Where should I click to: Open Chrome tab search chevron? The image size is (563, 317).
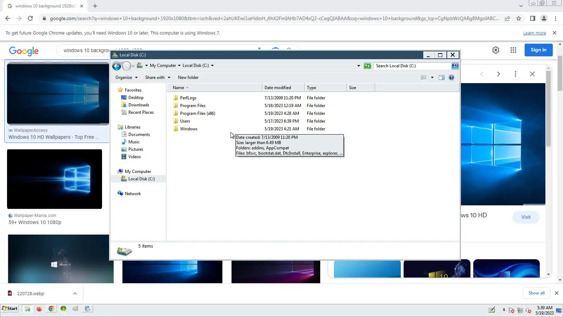click(x=521, y=6)
